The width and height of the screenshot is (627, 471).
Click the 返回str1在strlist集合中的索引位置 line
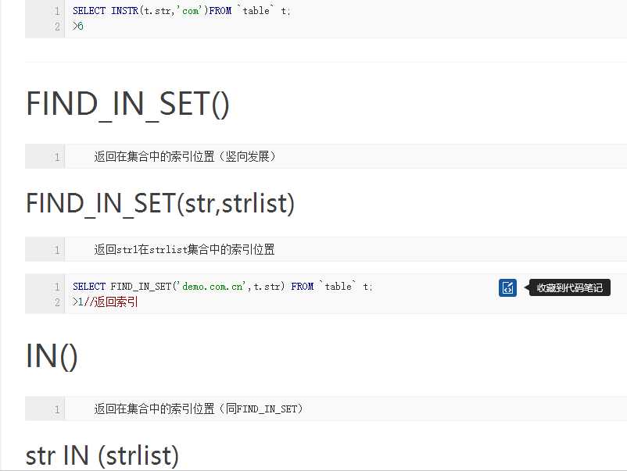[185, 250]
